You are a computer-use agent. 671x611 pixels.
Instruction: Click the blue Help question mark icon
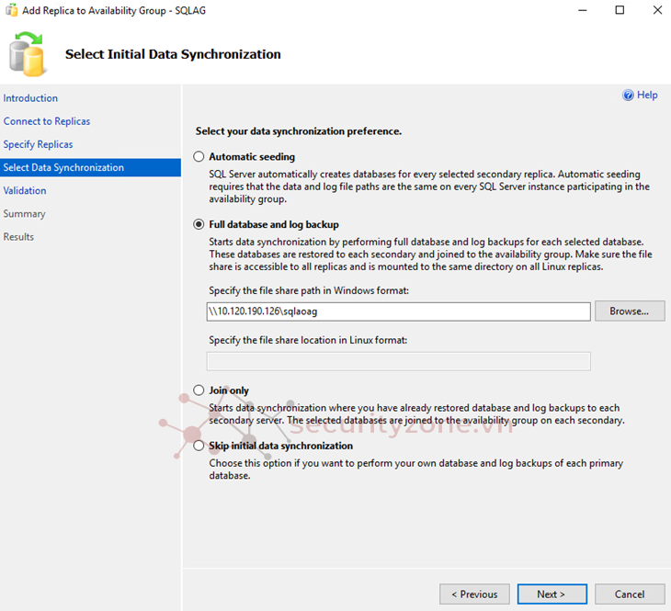tap(629, 96)
